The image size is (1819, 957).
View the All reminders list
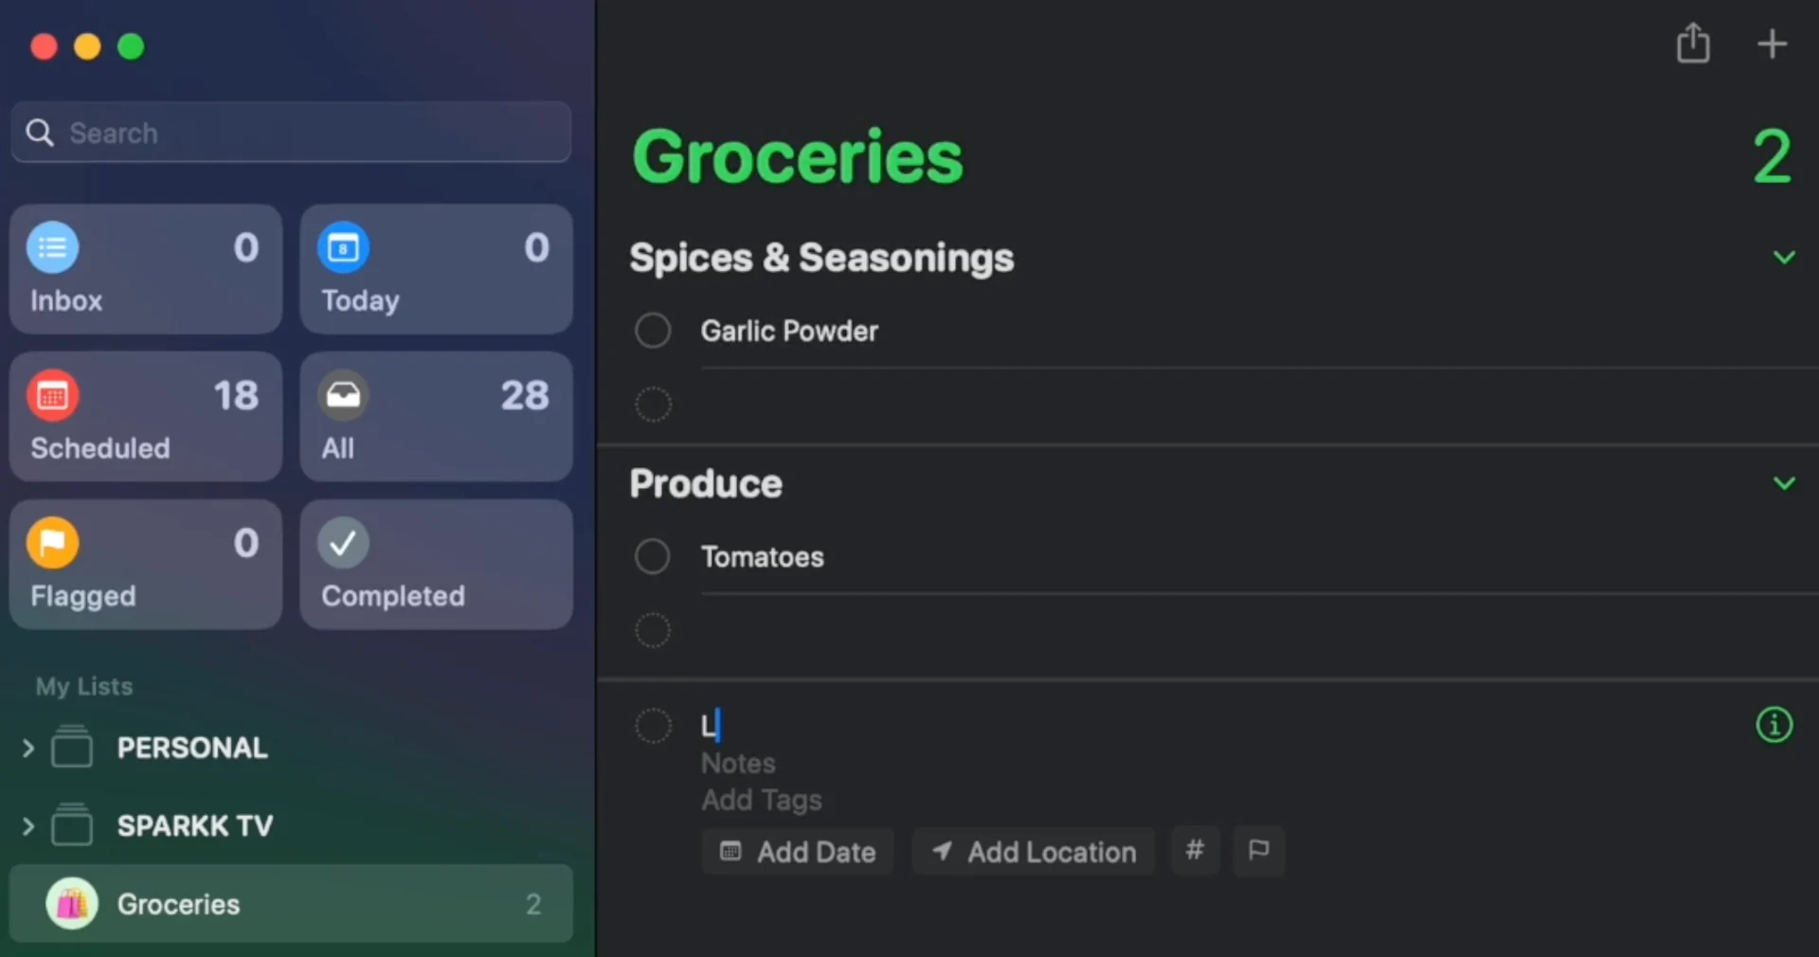pos(436,417)
